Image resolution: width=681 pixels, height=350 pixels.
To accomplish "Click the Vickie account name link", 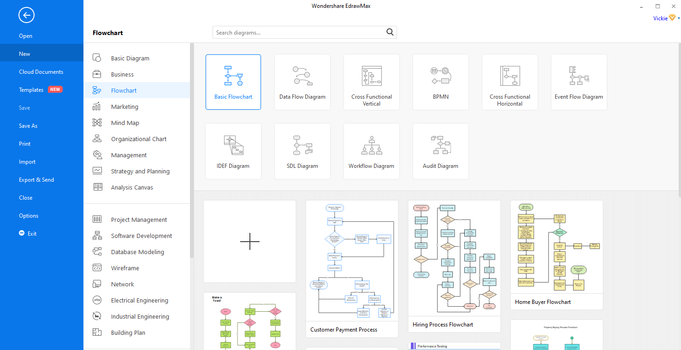I will pos(660,18).
